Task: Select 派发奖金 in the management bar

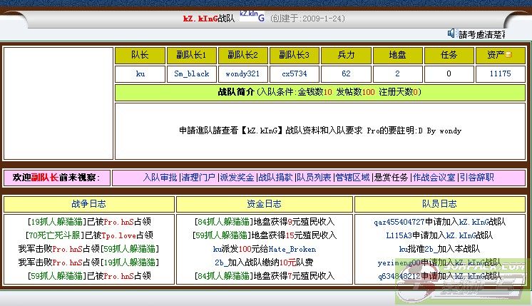Action: (x=237, y=178)
